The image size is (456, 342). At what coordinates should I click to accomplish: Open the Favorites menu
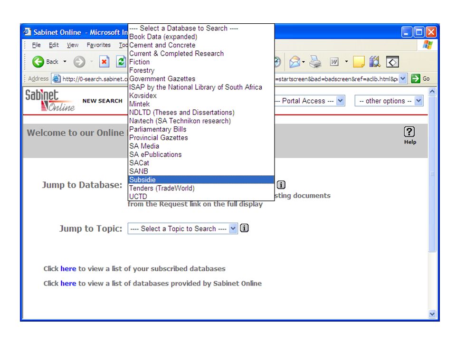pyautogui.click(x=99, y=45)
